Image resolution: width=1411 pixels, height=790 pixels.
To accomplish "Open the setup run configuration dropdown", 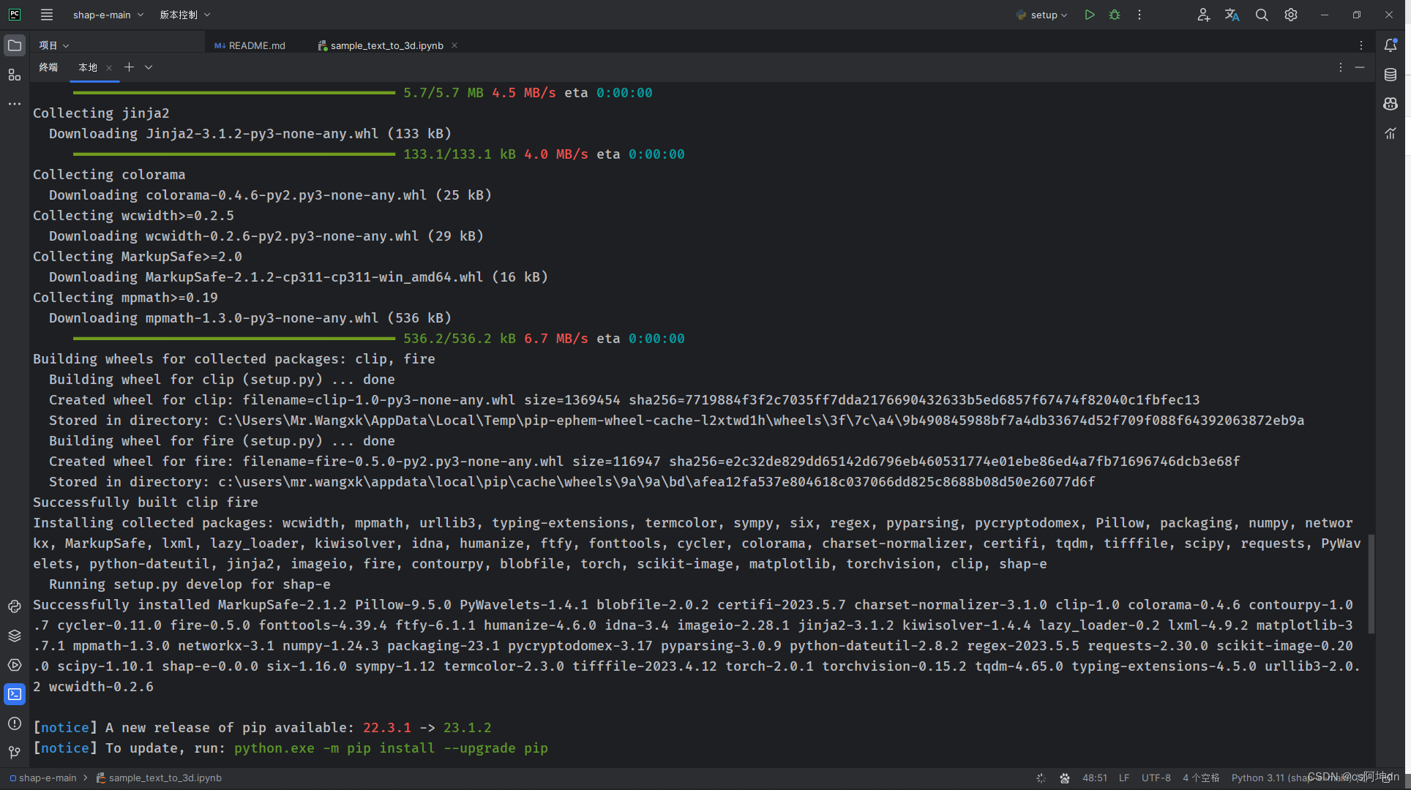I will click(x=1042, y=15).
